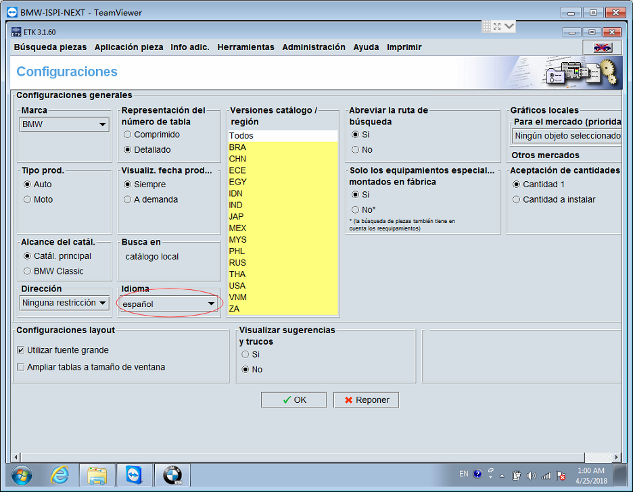Show hidden tray icons arrow
The width and height of the screenshot is (633, 492).
(502, 476)
